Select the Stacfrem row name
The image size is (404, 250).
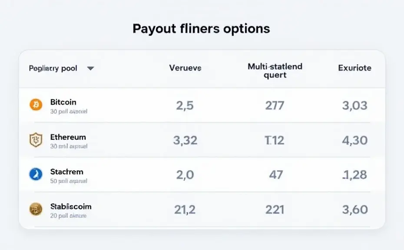(67, 172)
